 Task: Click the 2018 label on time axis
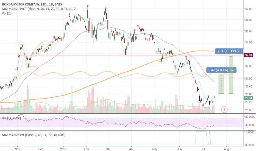click(x=63, y=149)
